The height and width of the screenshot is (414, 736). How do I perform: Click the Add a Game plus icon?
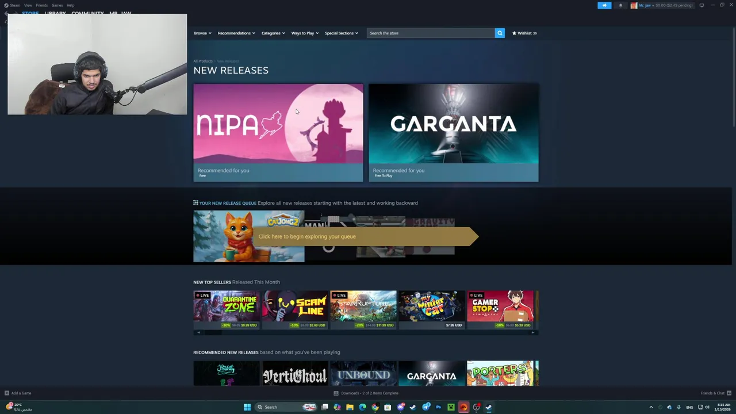[7, 393]
